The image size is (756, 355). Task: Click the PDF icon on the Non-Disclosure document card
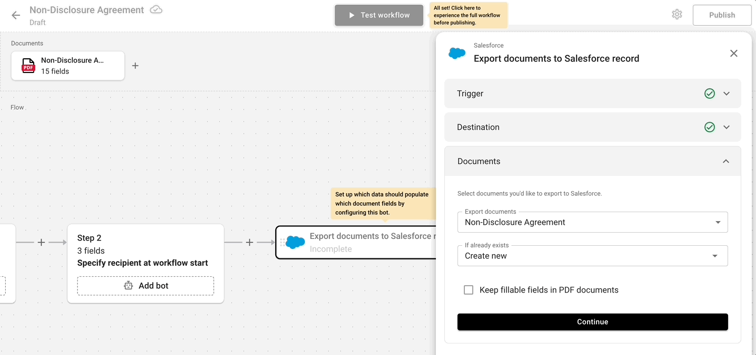pos(27,66)
